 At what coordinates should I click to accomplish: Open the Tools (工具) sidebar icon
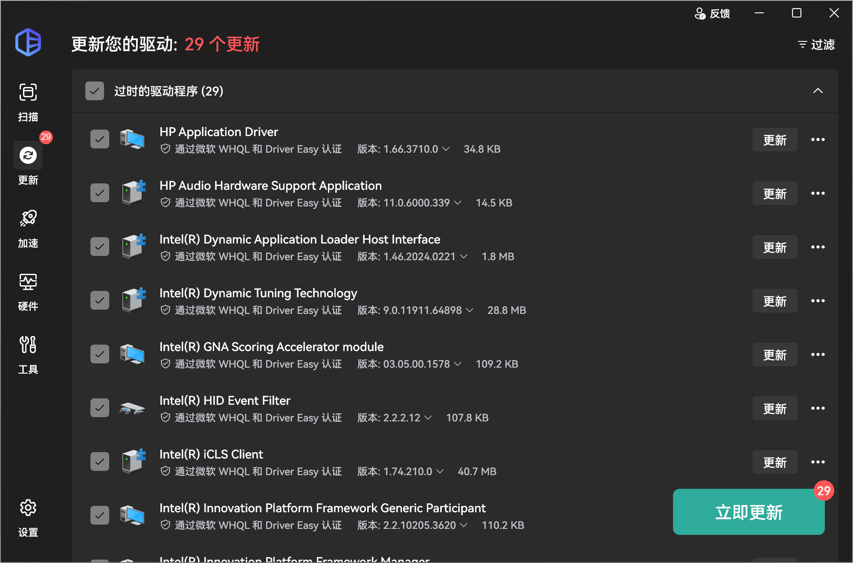point(28,345)
